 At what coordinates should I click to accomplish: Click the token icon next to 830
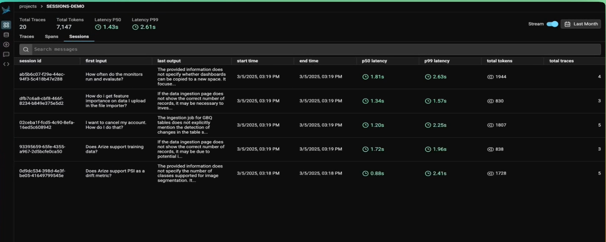tap(490, 101)
